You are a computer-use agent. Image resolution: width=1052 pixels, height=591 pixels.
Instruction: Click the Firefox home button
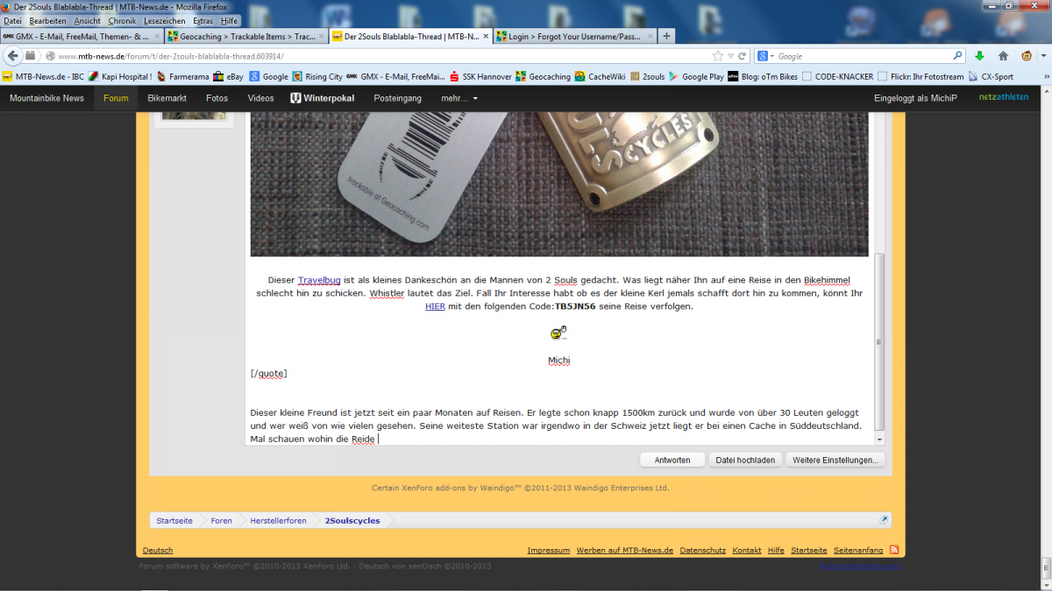(1003, 56)
